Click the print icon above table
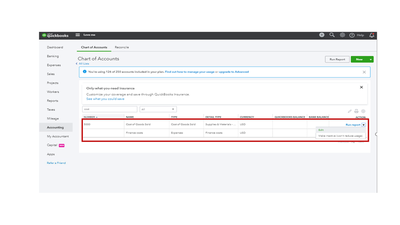The image size is (400, 225). click(x=356, y=111)
